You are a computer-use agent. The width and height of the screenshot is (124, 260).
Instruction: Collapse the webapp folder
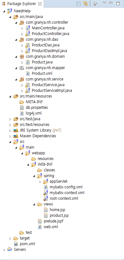pyautogui.click(x=22, y=153)
